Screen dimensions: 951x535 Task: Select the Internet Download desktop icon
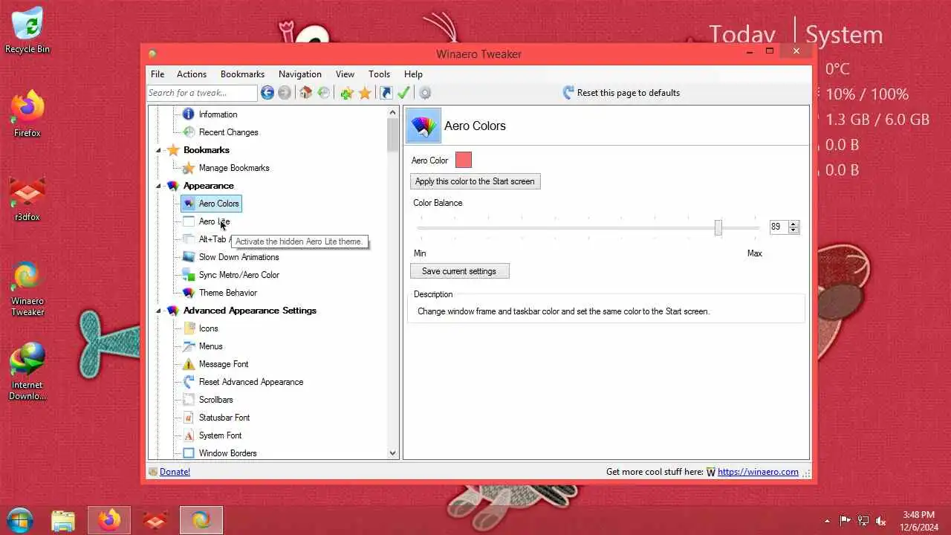[27, 372]
